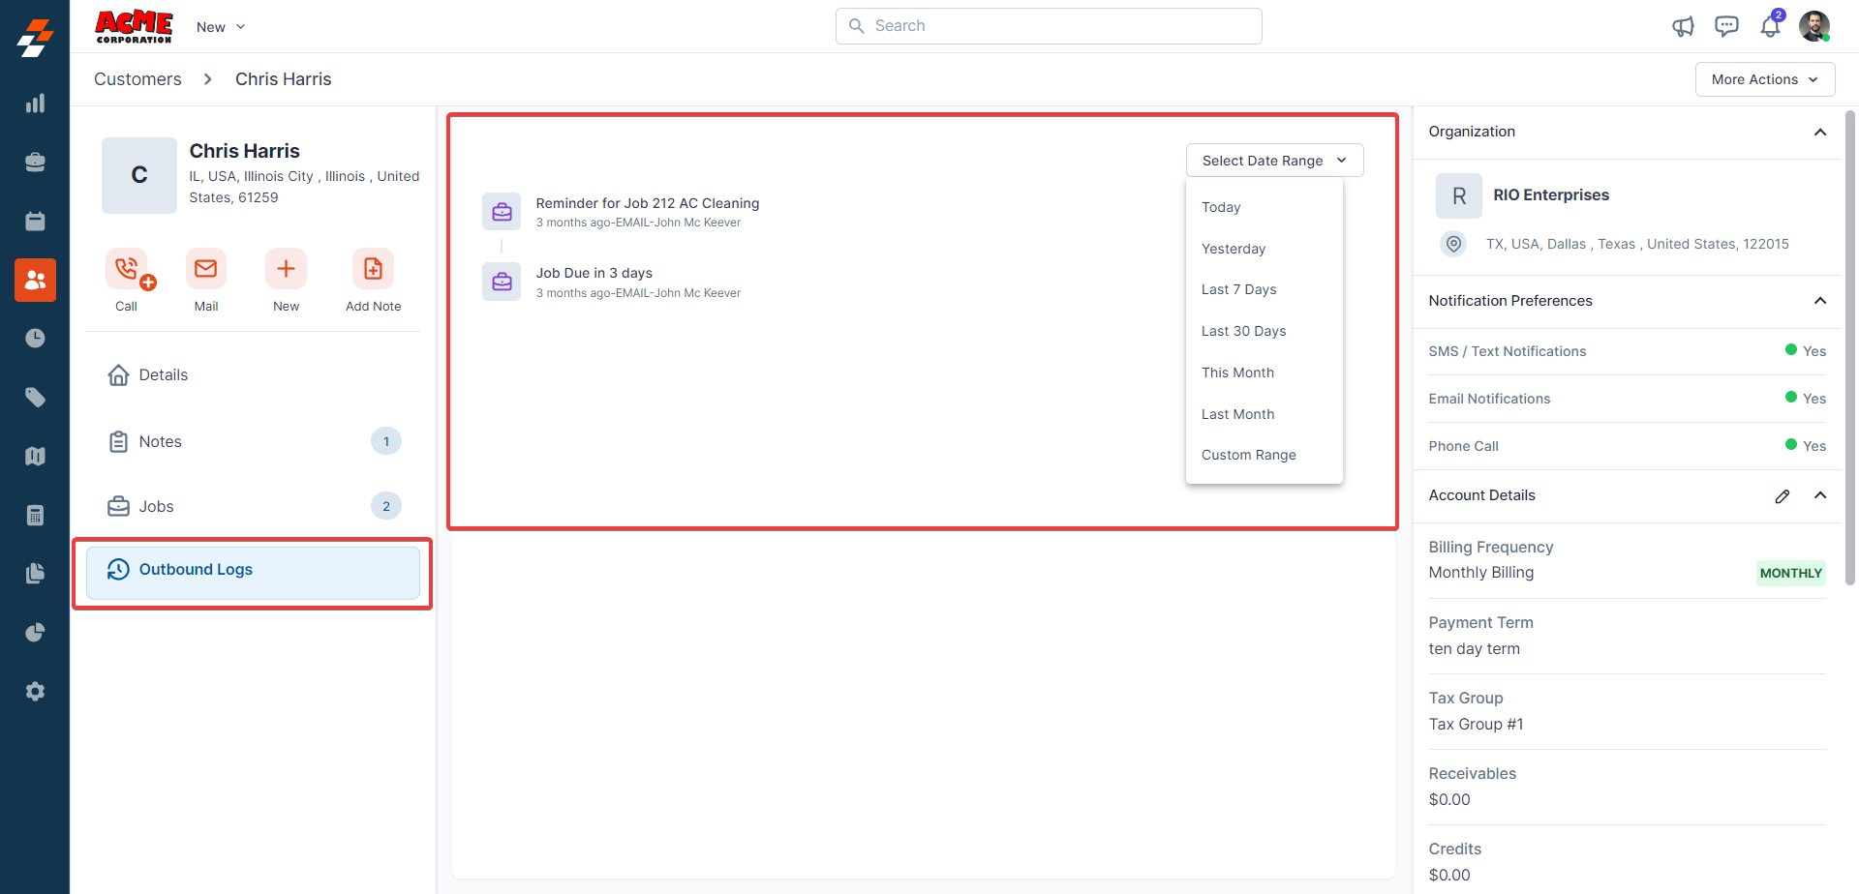Open the Details tab
This screenshot has height=894, width=1859.
(x=253, y=375)
